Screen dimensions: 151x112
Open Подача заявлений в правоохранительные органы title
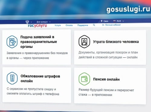point(39,42)
